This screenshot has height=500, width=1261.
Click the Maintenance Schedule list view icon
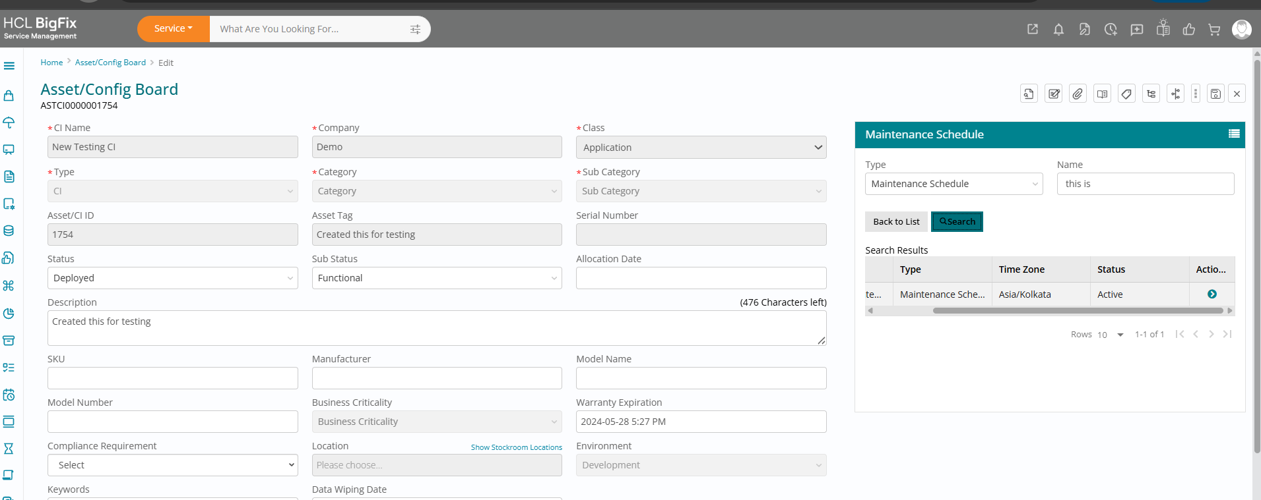(x=1234, y=134)
